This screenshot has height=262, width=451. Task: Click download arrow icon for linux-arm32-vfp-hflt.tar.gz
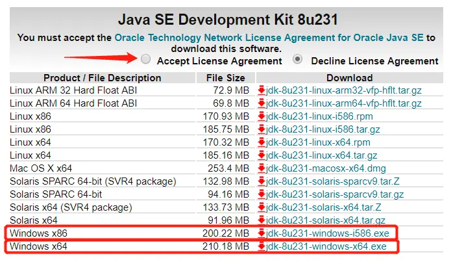click(x=262, y=90)
